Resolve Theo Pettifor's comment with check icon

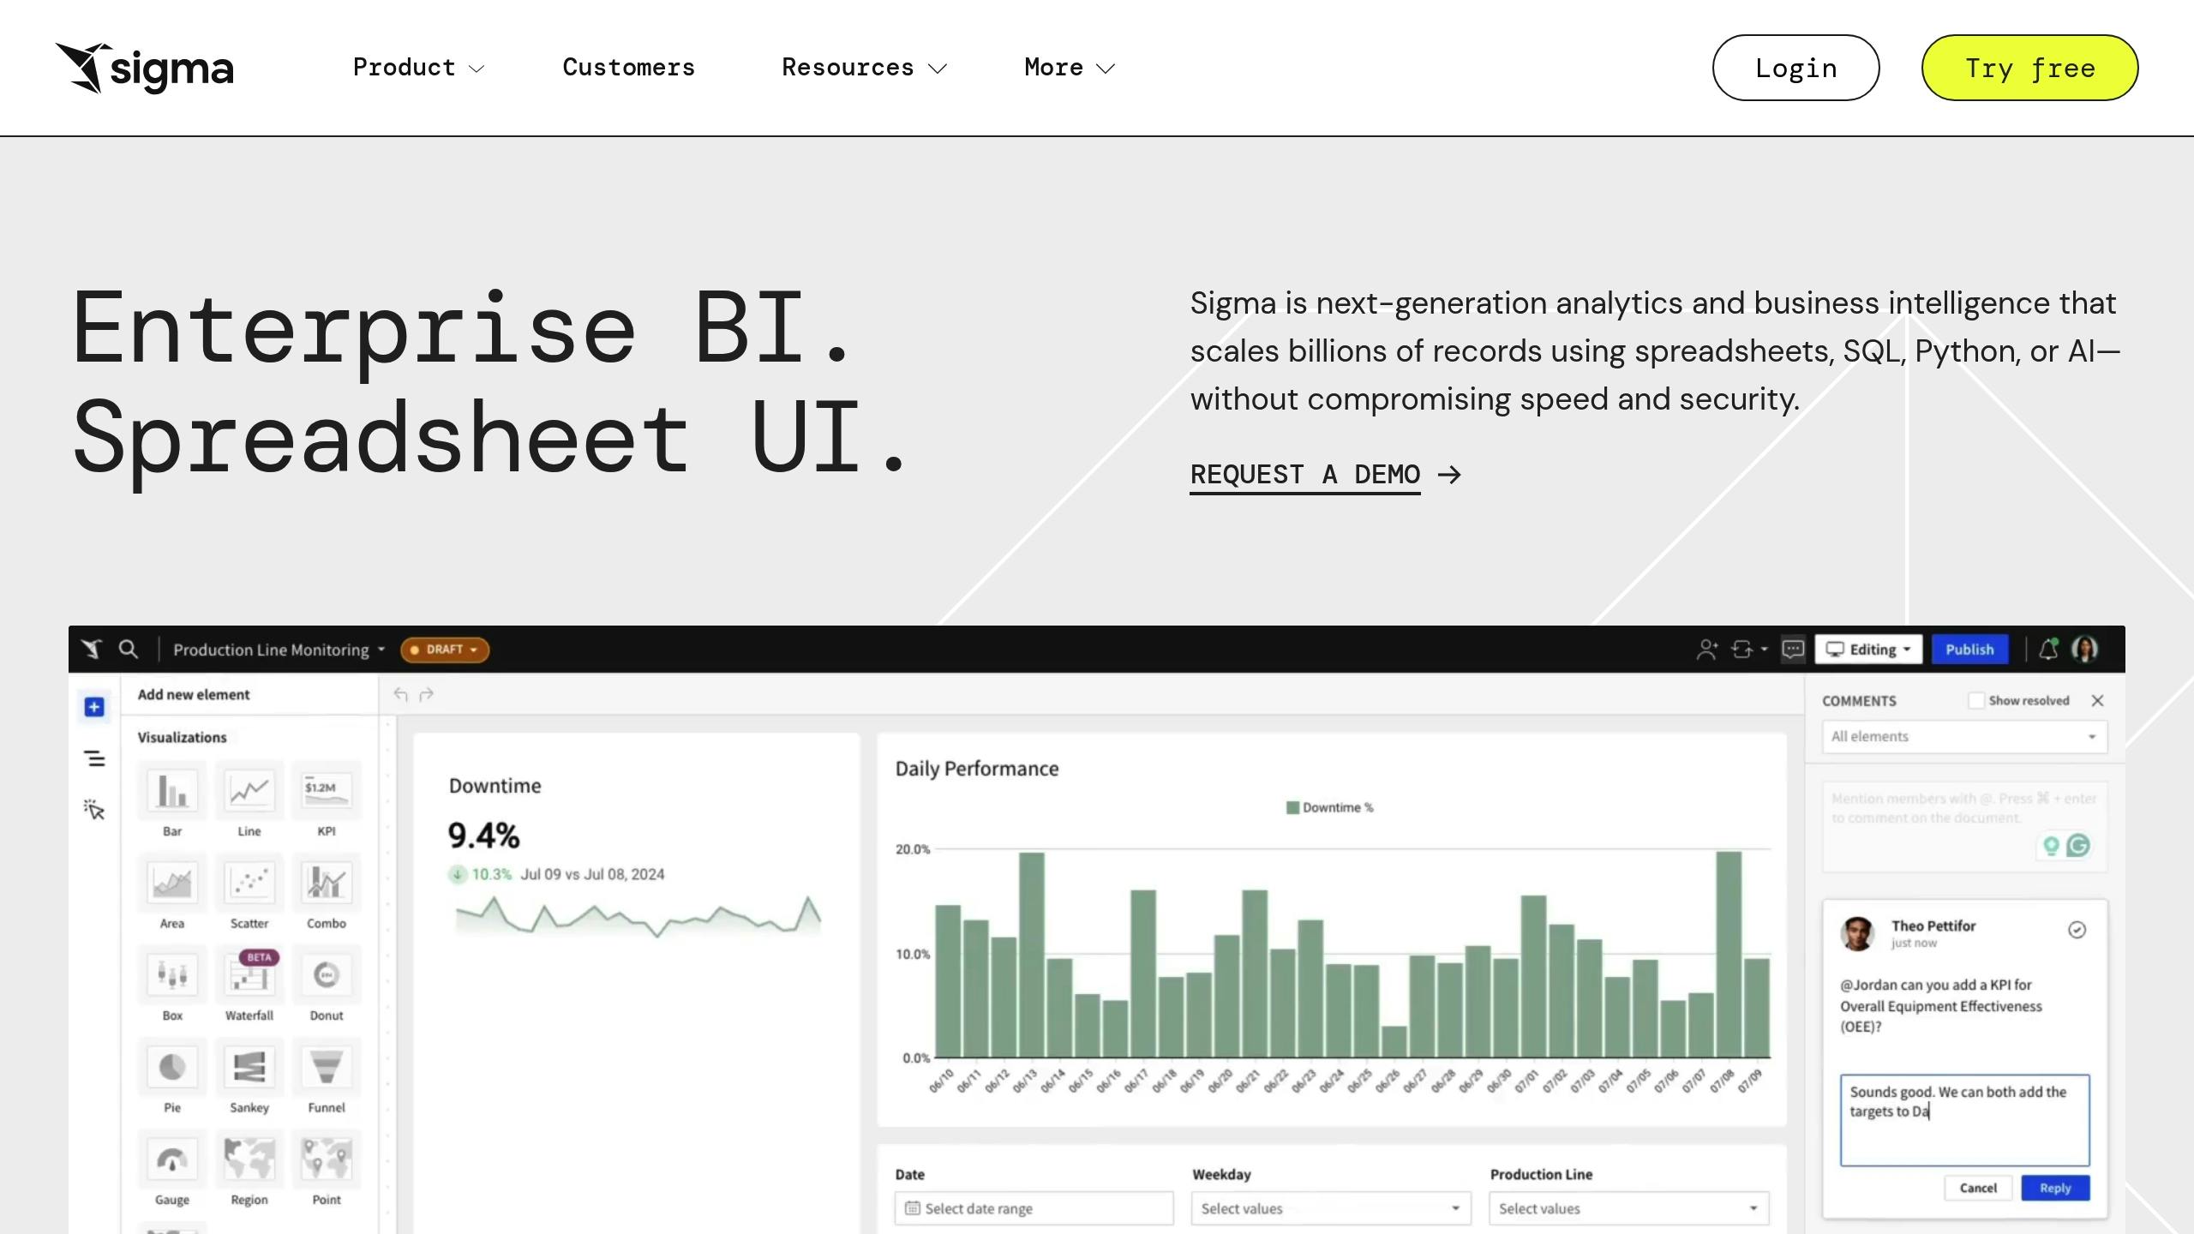(2077, 930)
